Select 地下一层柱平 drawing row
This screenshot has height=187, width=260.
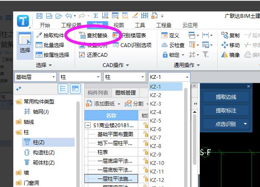(111, 143)
